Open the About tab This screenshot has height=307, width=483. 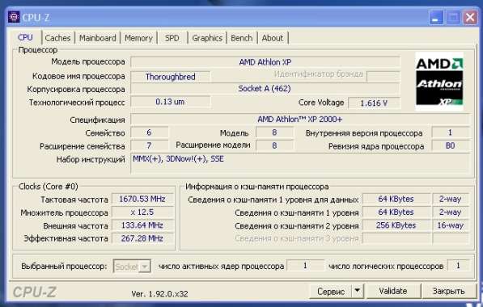(x=273, y=38)
